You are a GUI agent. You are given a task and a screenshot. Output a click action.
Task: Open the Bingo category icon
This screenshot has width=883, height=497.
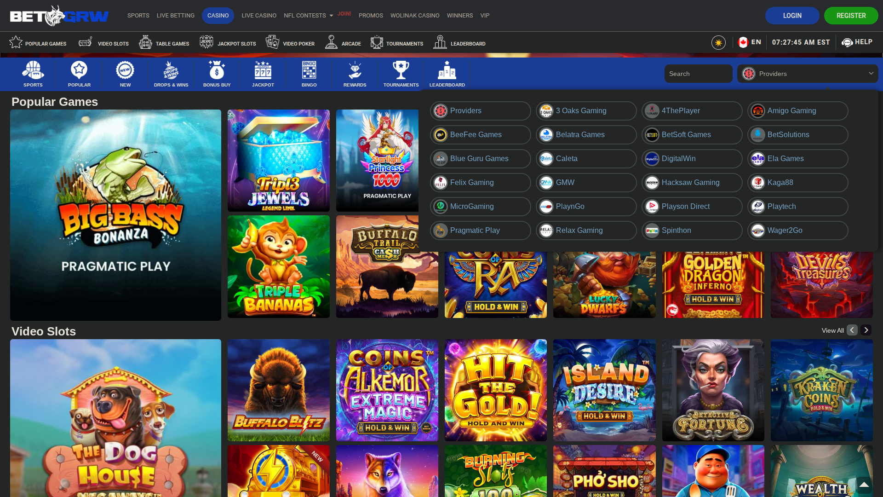(x=309, y=69)
